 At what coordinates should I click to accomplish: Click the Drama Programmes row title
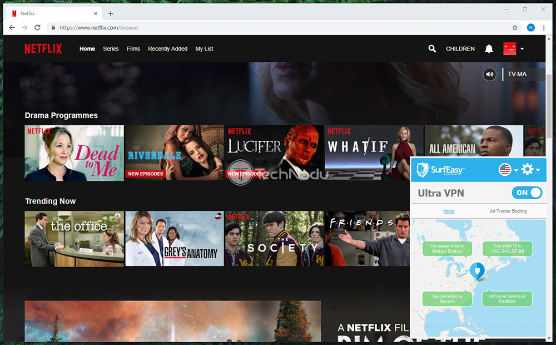pos(61,115)
